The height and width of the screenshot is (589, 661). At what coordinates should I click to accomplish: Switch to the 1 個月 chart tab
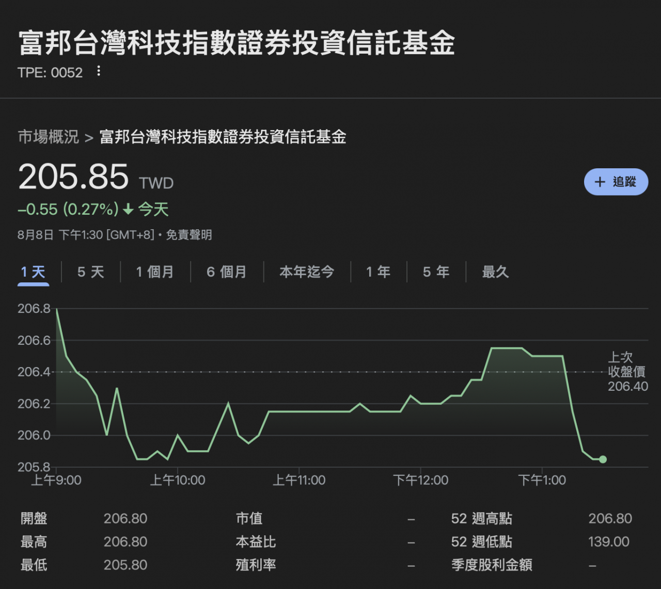155,272
